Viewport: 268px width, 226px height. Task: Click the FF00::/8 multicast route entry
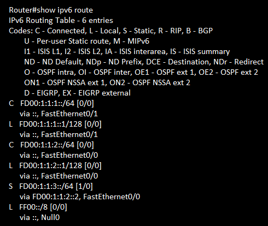tap(38, 207)
